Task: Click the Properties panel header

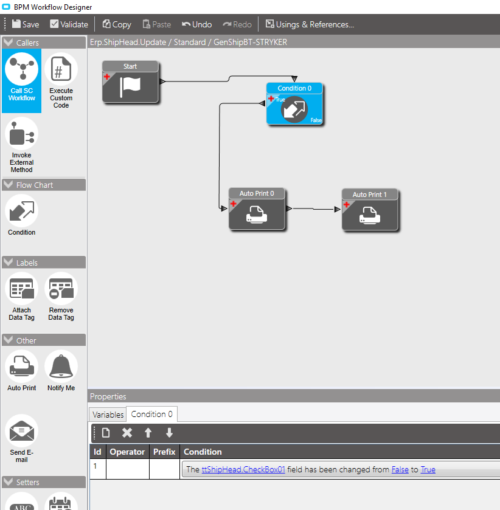Action: [294, 396]
